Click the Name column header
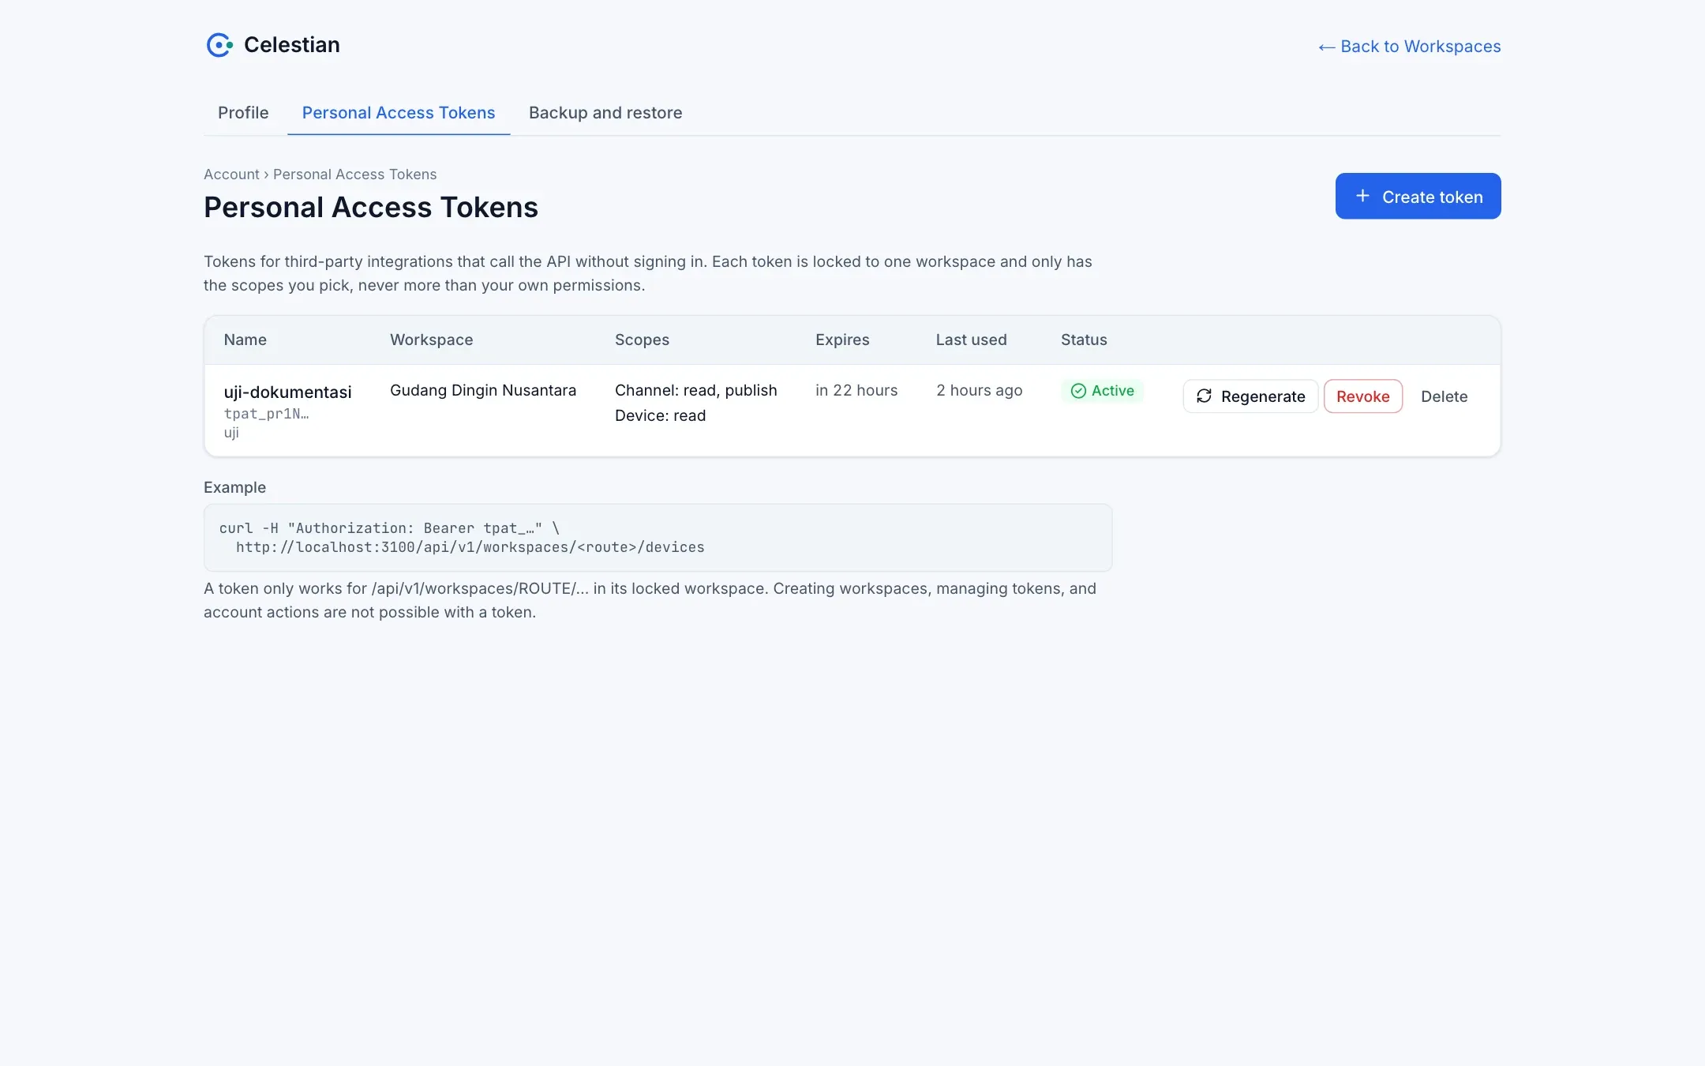This screenshot has height=1066, width=1705. pyautogui.click(x=245, y=340)
